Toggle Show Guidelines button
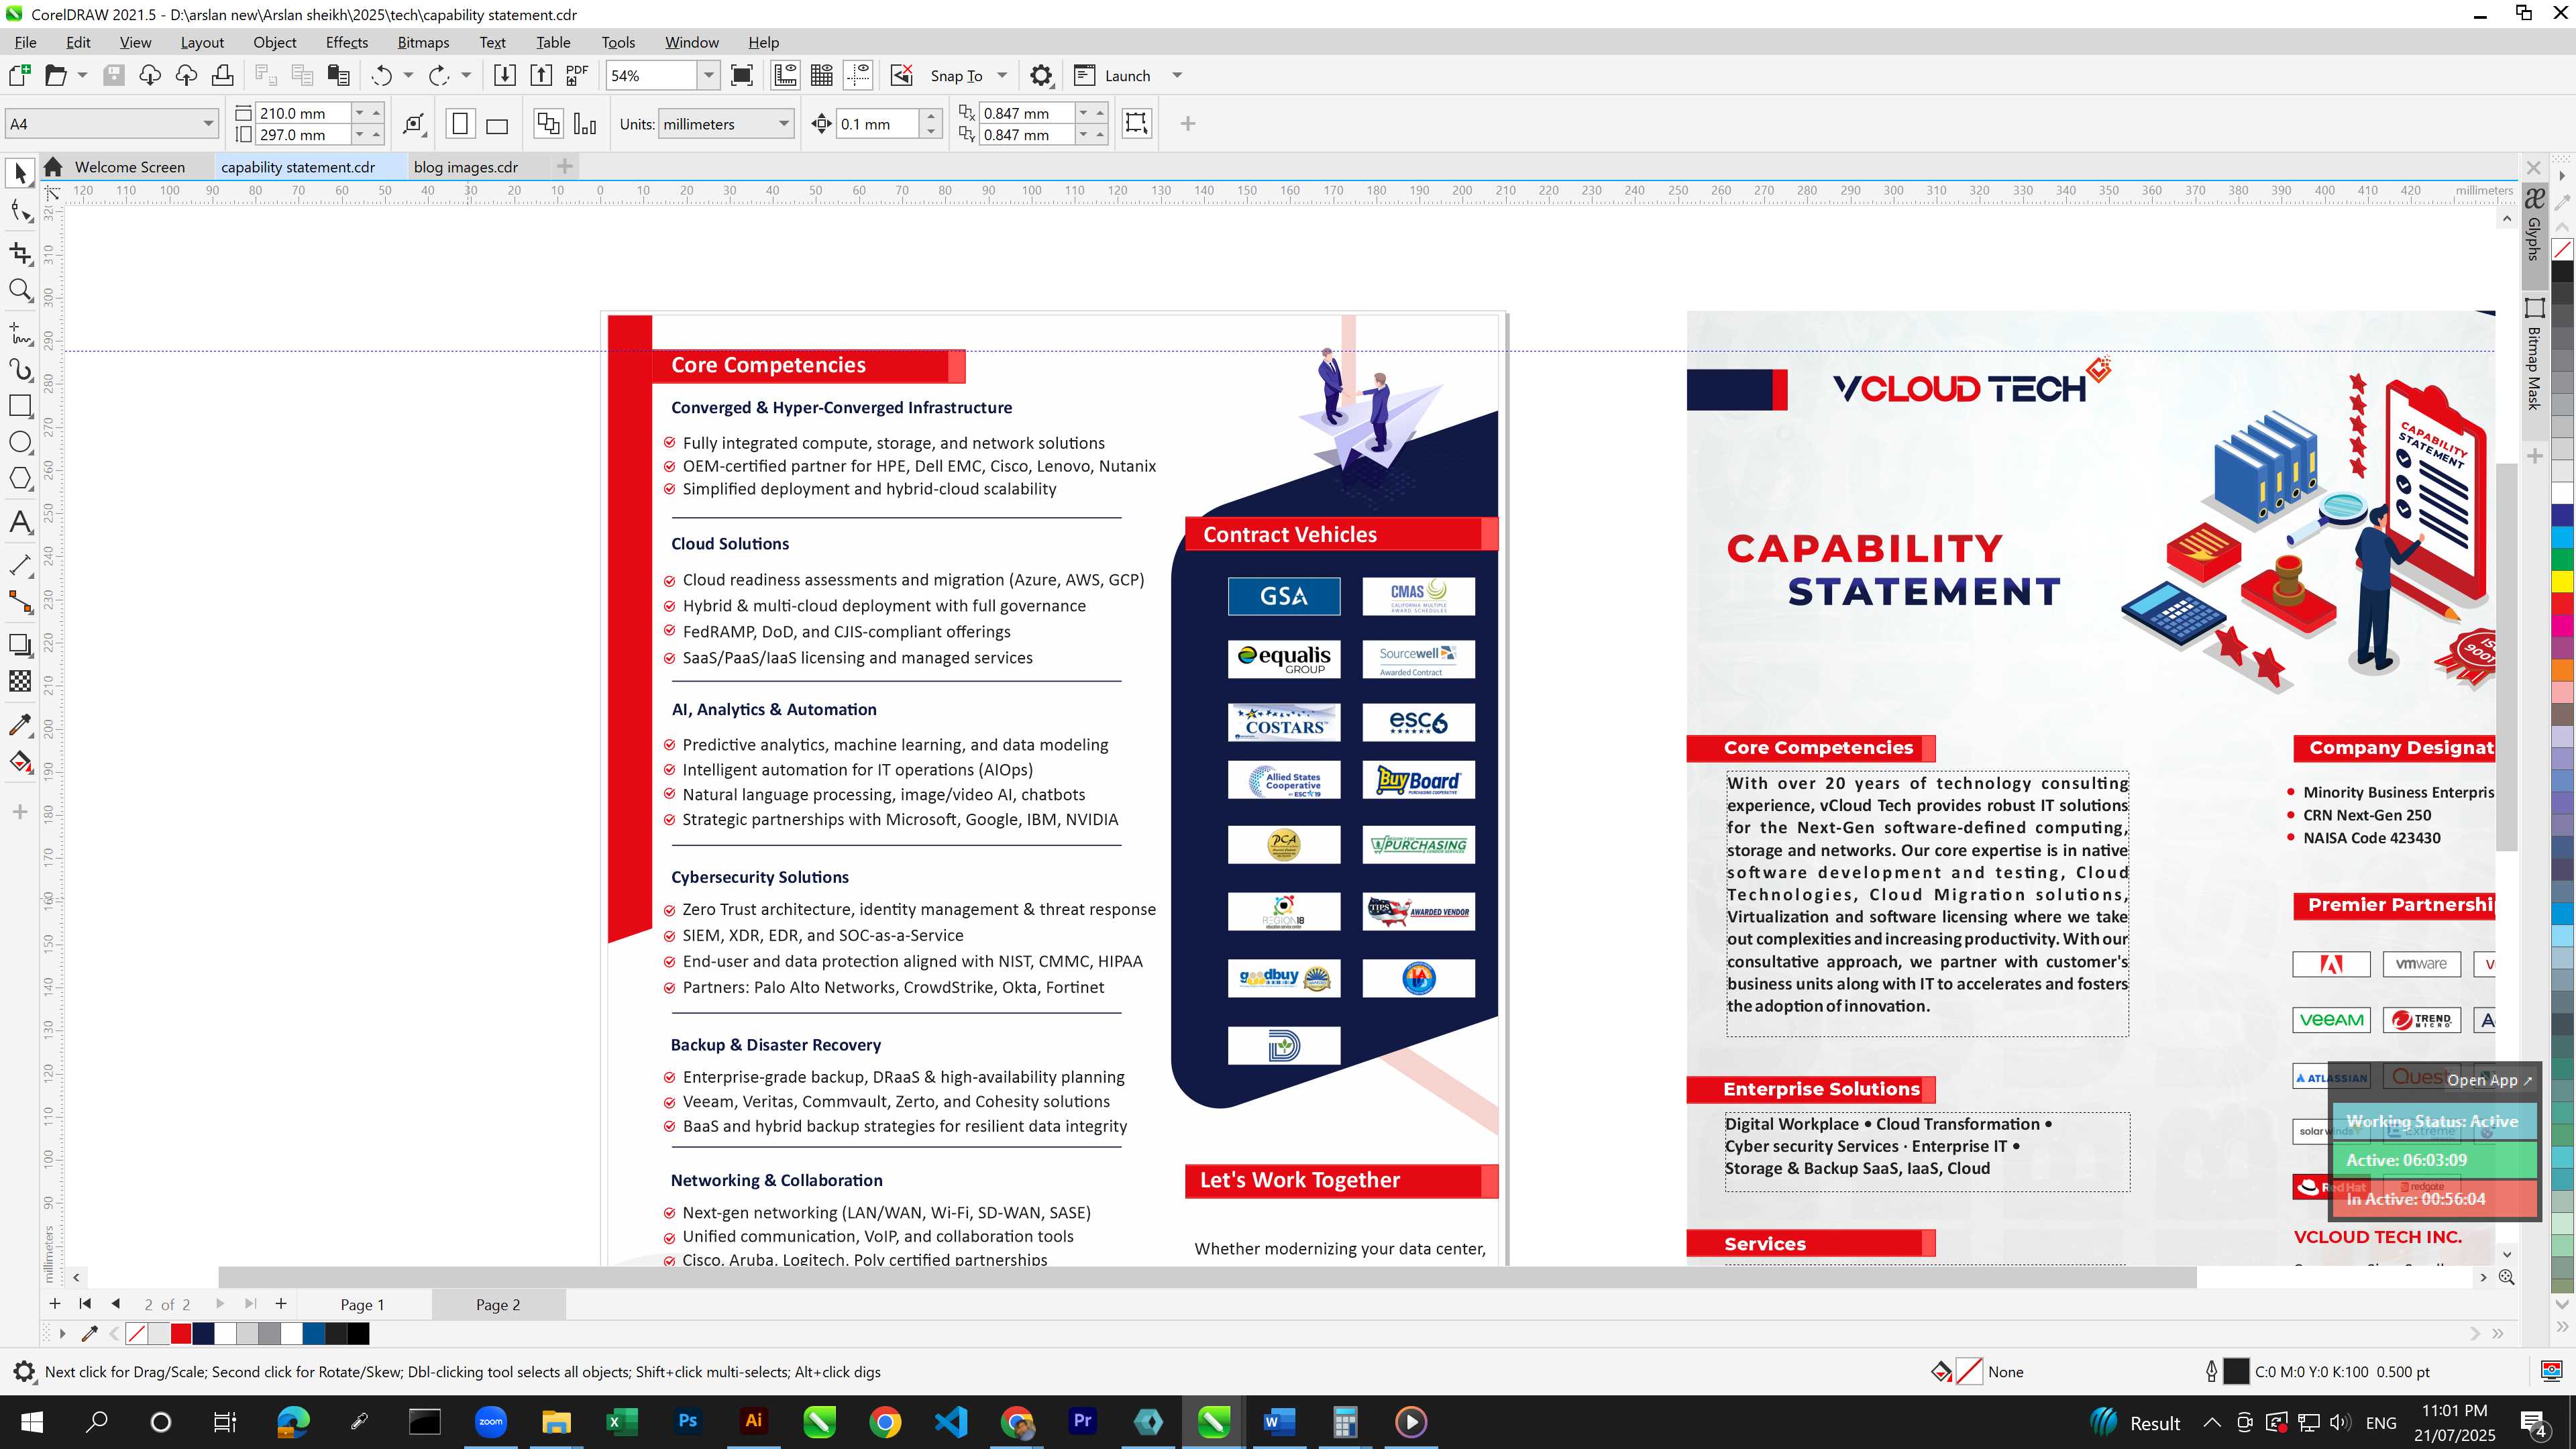2576x1449 pixels. [858, 75]
